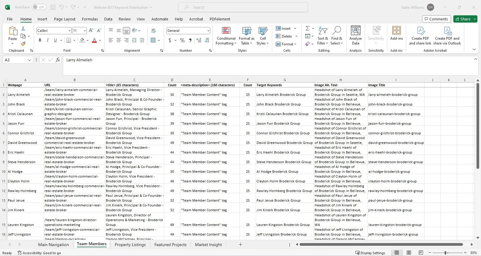Switch to Data ribbon tab
This screenshot has width=481, height=256.
click(108, 19)
